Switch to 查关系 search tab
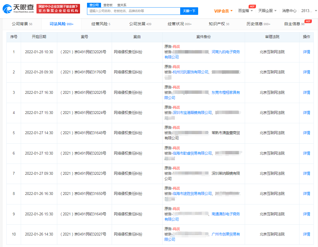318x247 pixels. (x=122, y=5)
